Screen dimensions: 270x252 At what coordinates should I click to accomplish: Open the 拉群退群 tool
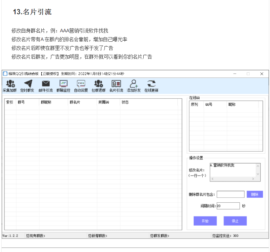coord(99,86)
